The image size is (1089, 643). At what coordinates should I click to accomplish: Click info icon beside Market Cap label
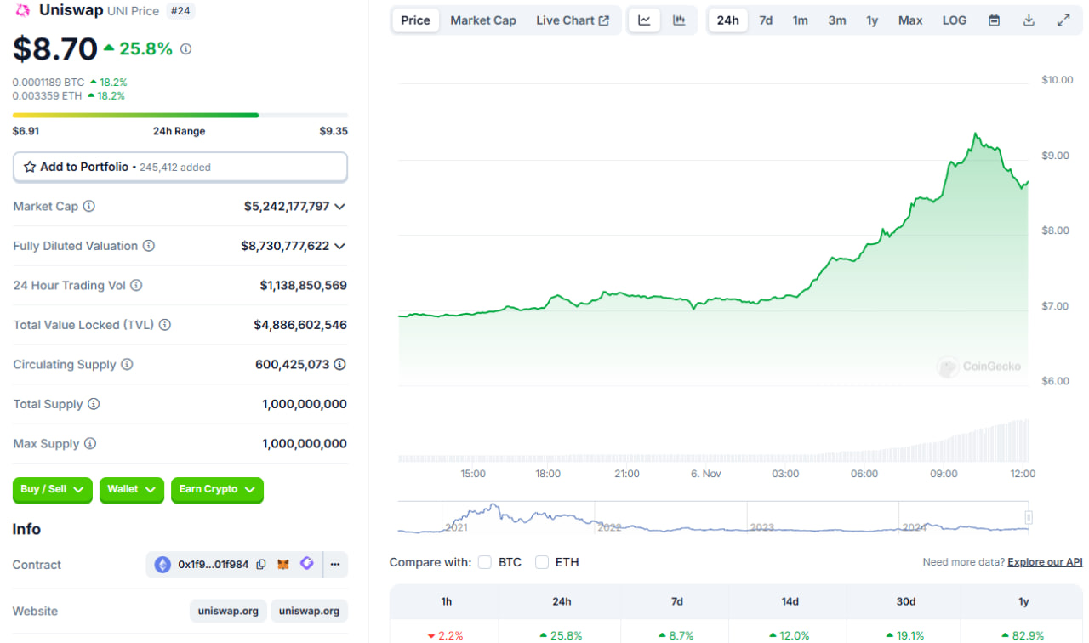point(89,207)
